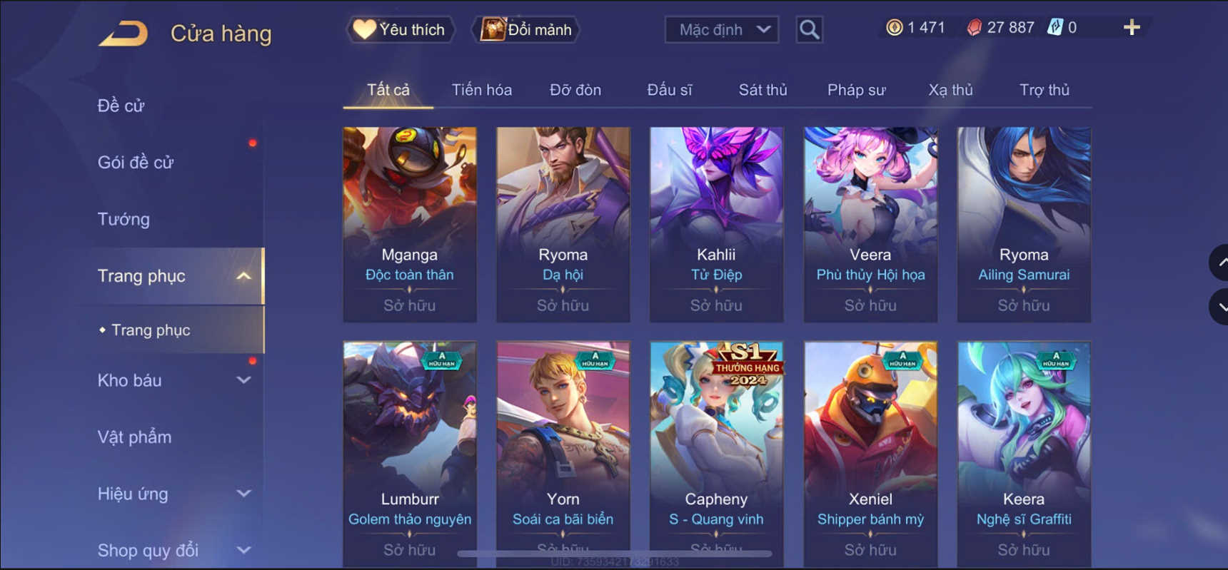Image resolution: width=1228 pixels, height=570 pixels.
Task: Expand the Hiệu ứng sidebar section
Action: coord(243,494)
